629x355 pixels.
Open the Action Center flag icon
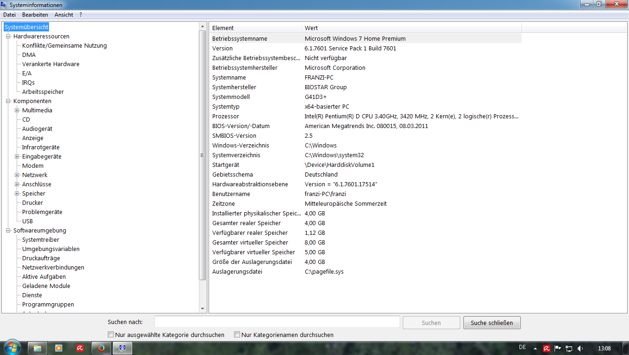(x=558, y=349)
